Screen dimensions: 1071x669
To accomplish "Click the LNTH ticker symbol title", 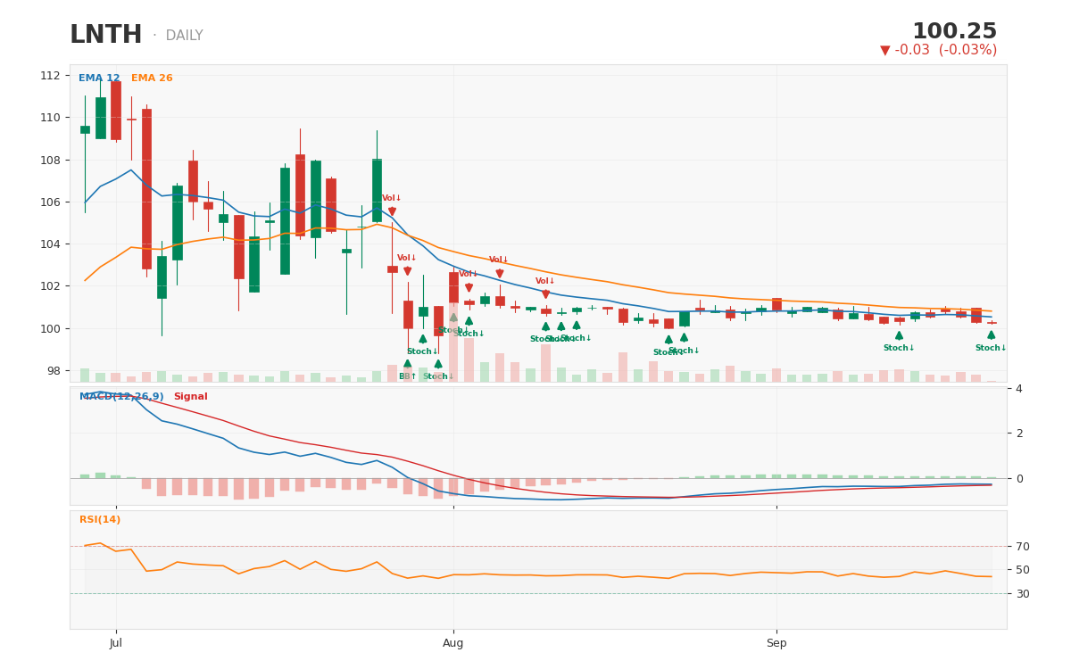I will pos(105,36).
